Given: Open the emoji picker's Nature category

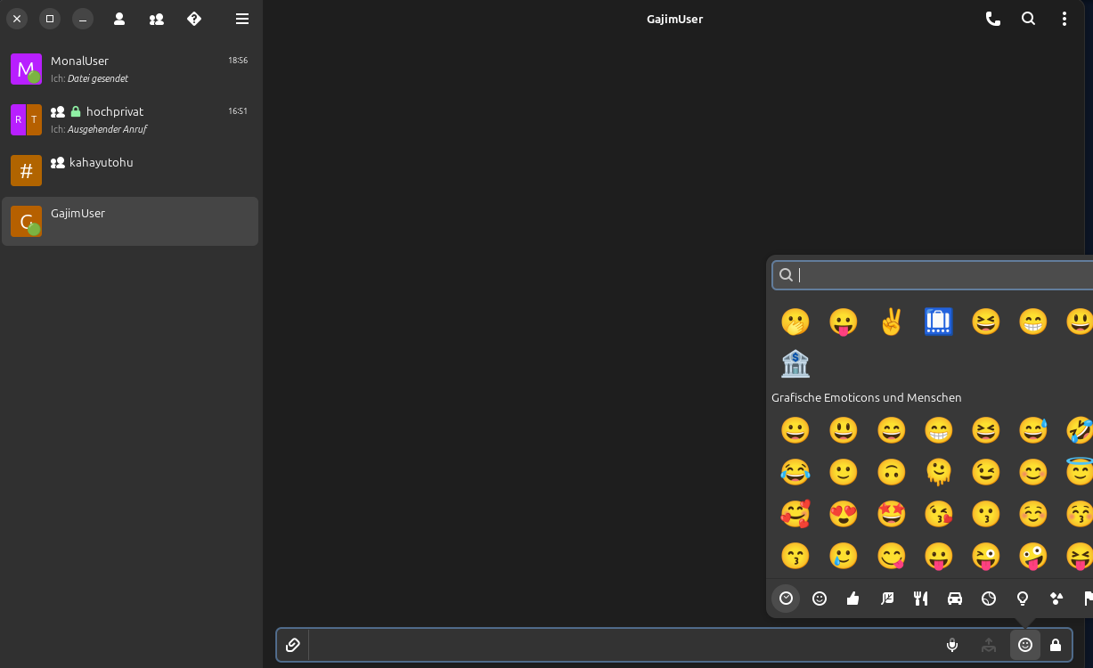Looking at the screenshot, I should (887, 599).
